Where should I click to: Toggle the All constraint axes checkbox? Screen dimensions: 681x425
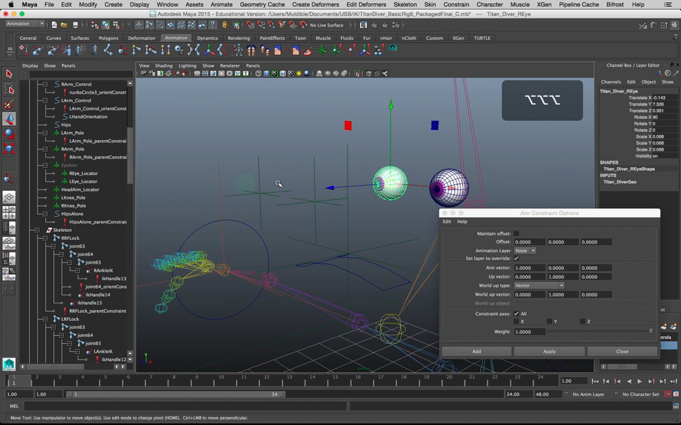point(516,314)
